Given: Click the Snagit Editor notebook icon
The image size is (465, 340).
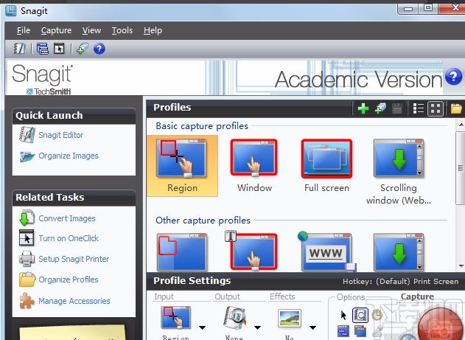Looking at the screenshot, I should click(x=27, y=135).
